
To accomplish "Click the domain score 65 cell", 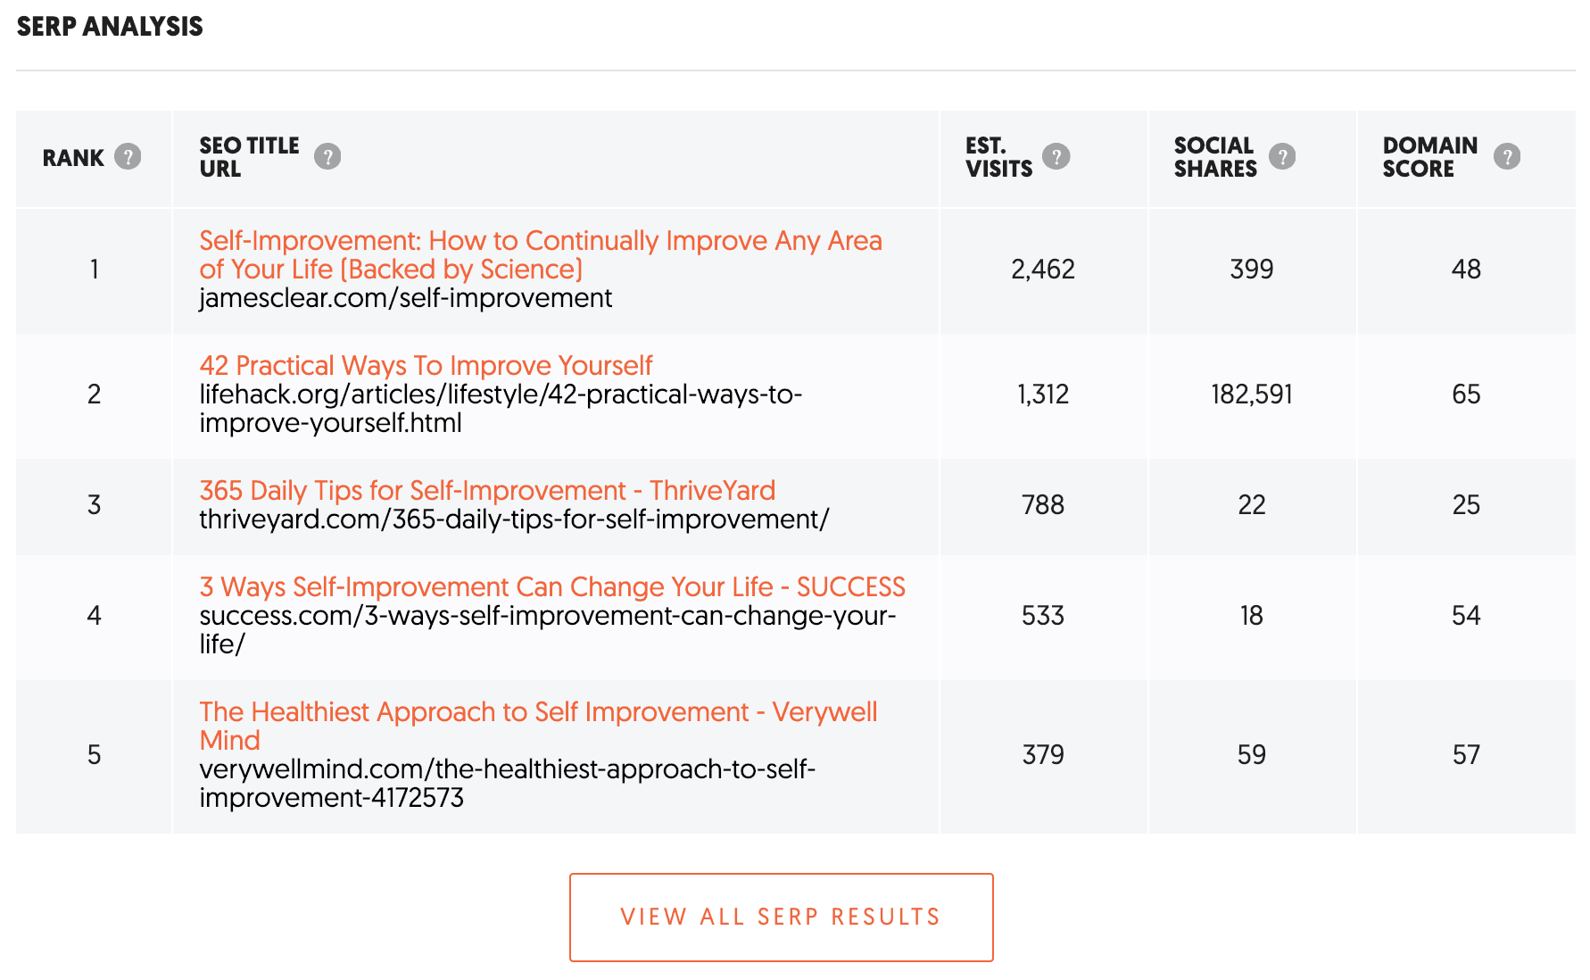I will [1466, 394].
